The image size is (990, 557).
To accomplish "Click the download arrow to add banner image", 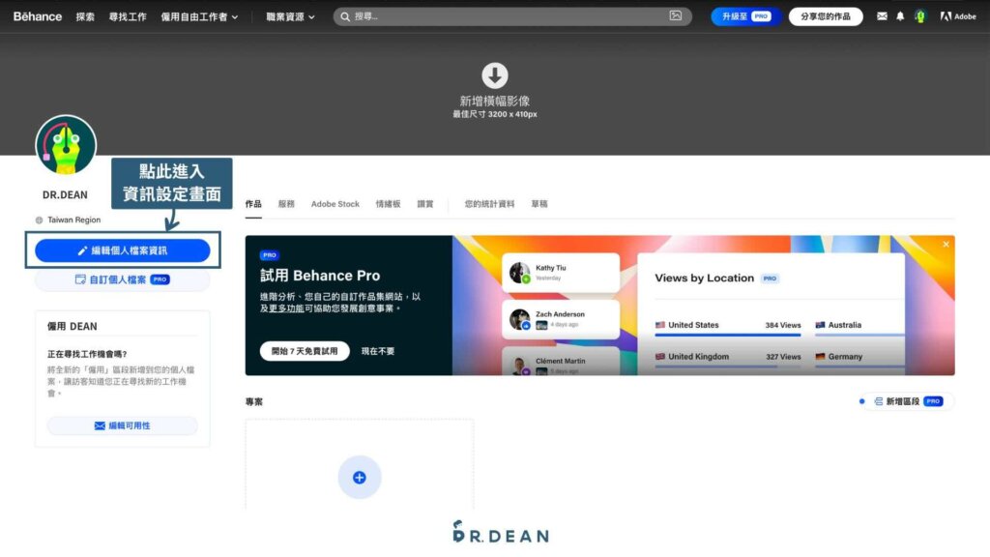I will click(x=495, y=76).
